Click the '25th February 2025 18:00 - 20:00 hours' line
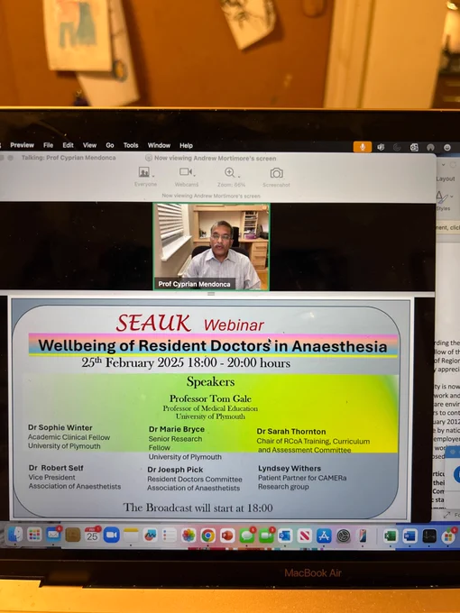This screenshot has width=460, height=613. (x=186, y=362)
